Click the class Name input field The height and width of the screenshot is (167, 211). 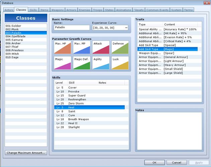click(x=71, y=28)
